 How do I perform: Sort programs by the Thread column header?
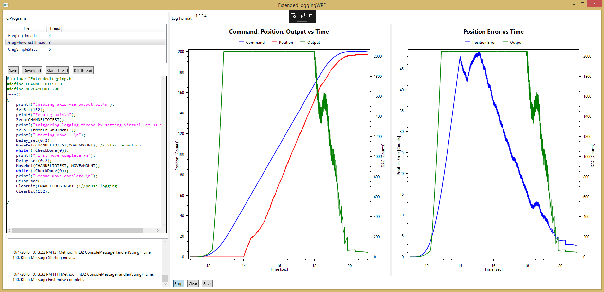click(54, 28)
